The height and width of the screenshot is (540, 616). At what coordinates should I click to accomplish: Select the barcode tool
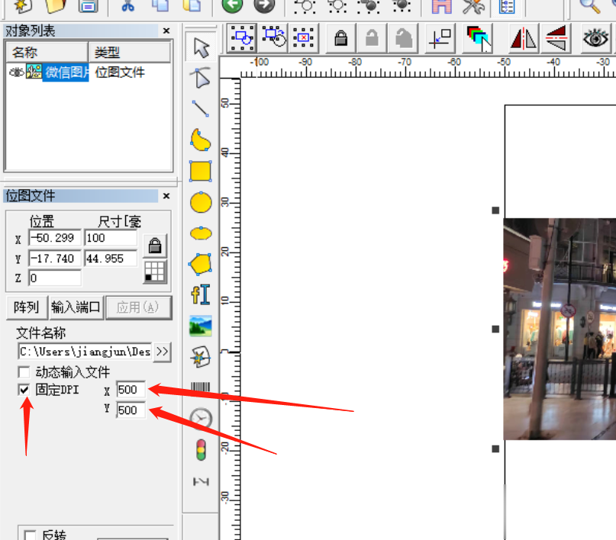(x=201, y=387)
